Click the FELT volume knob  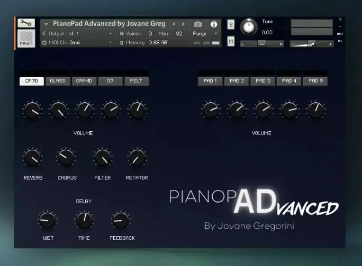click(137, 110)
